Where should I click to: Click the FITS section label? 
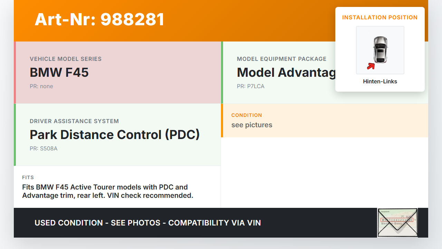pyautogui.click(x=28, y=177)
